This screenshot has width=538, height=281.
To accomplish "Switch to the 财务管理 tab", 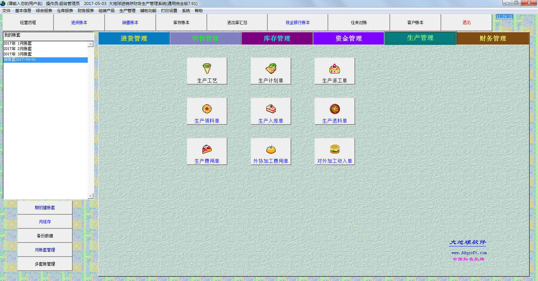I will 493,38.
